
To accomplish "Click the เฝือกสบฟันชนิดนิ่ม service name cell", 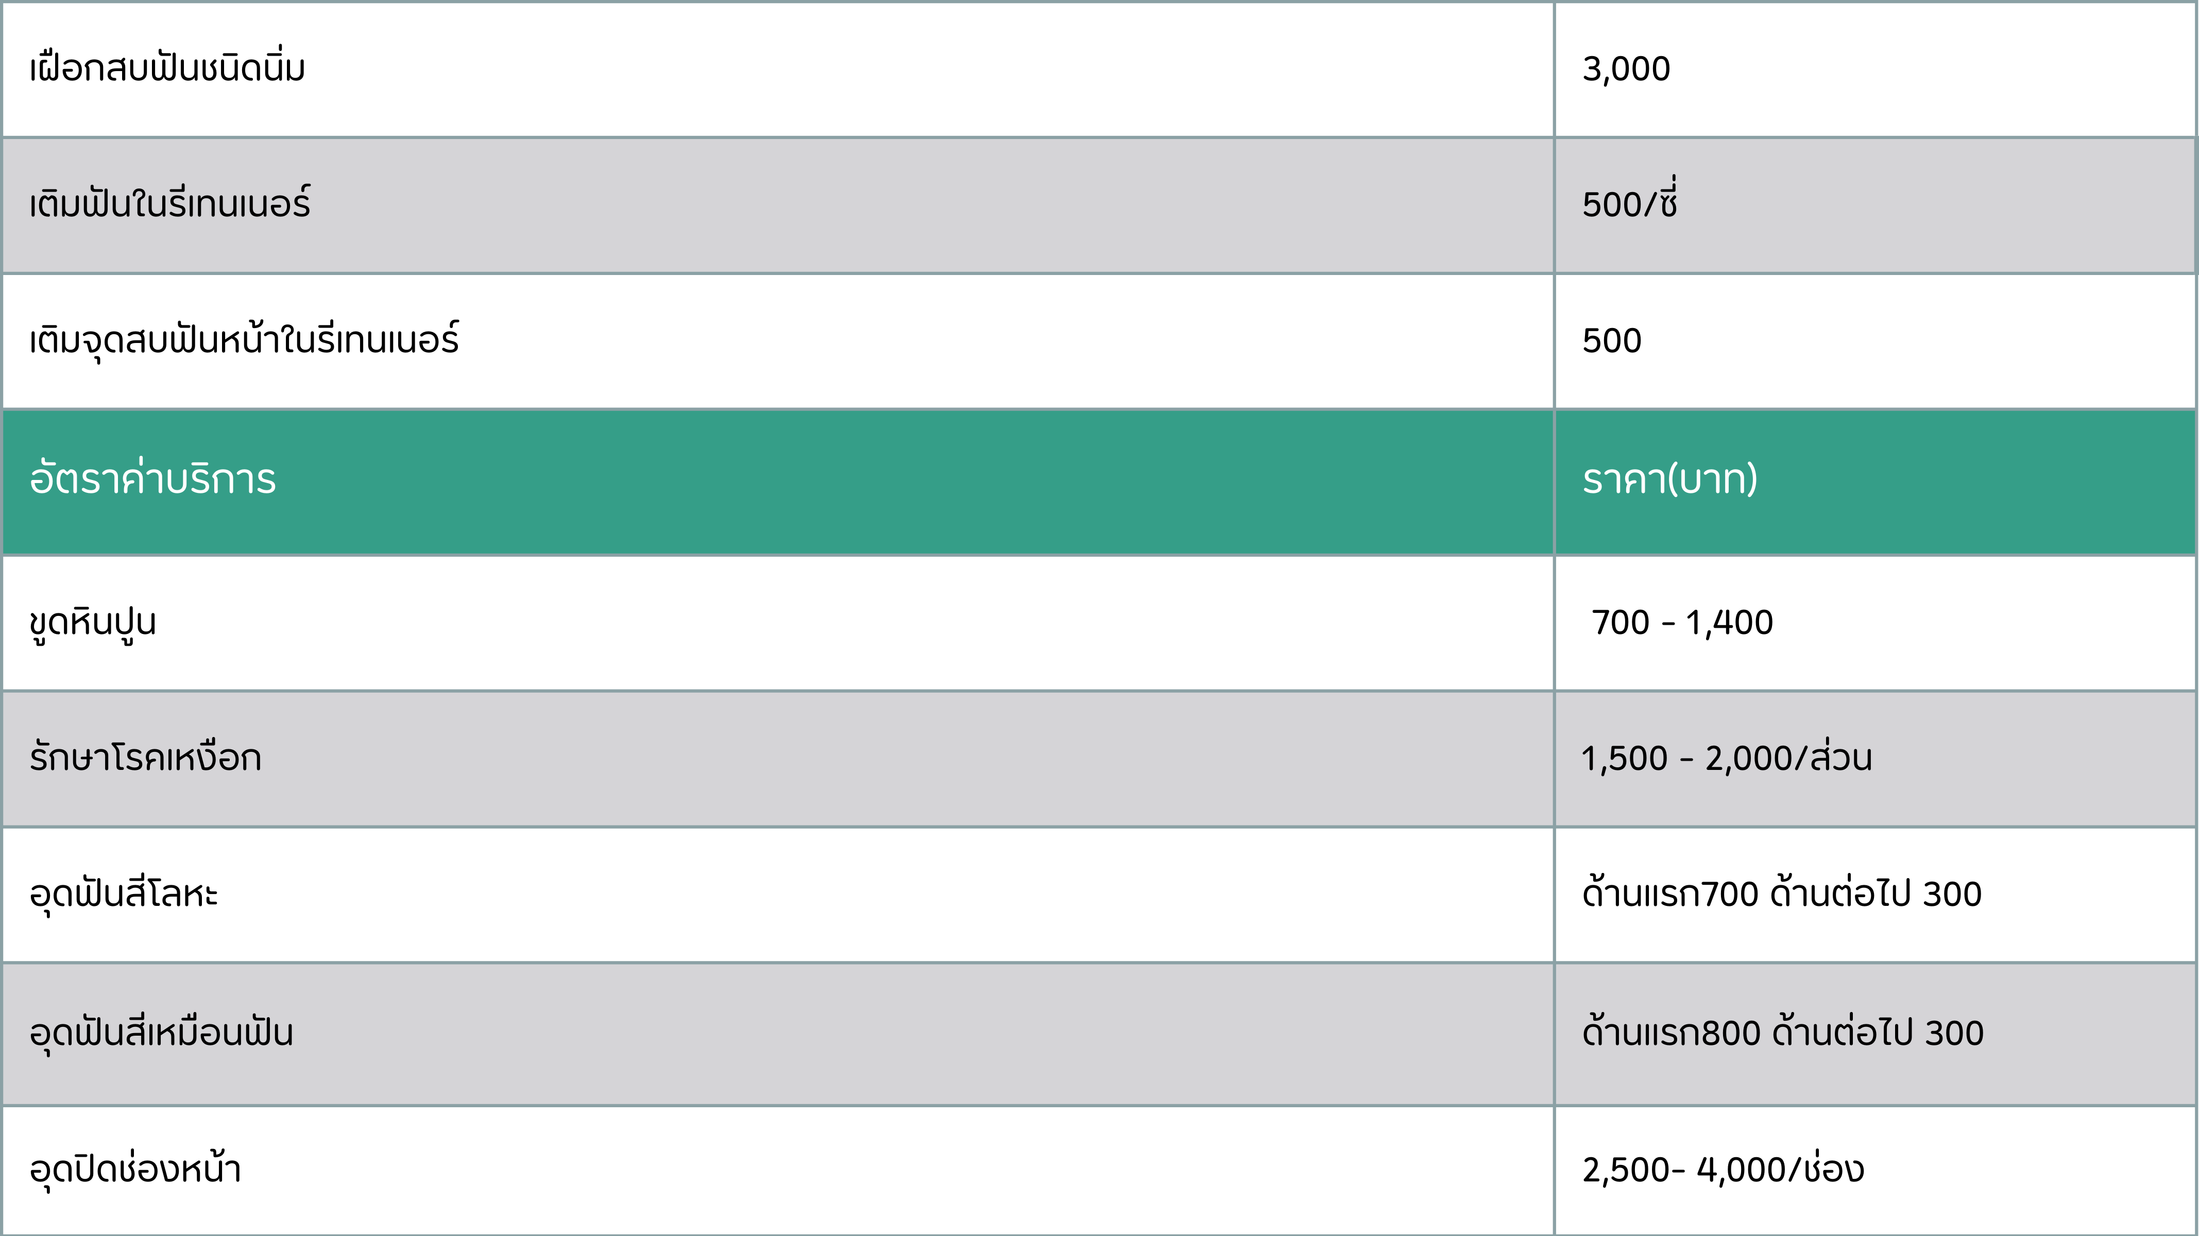I will pos(167,69).
